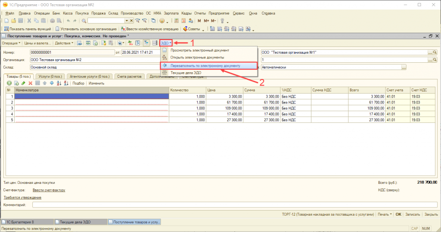Click the Дт/Кт posting result icon
This screenshot has height=232, width=441.
(x=130, y=43)
